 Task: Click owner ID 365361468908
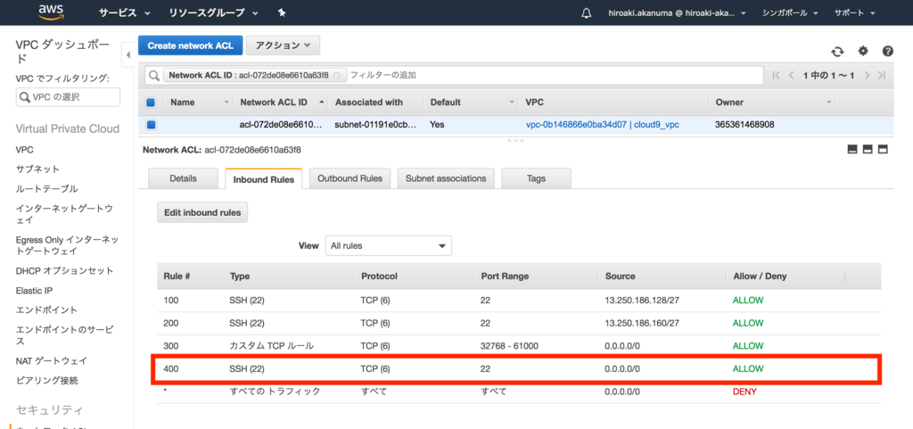pyautogui.click(x=744, y=124)
